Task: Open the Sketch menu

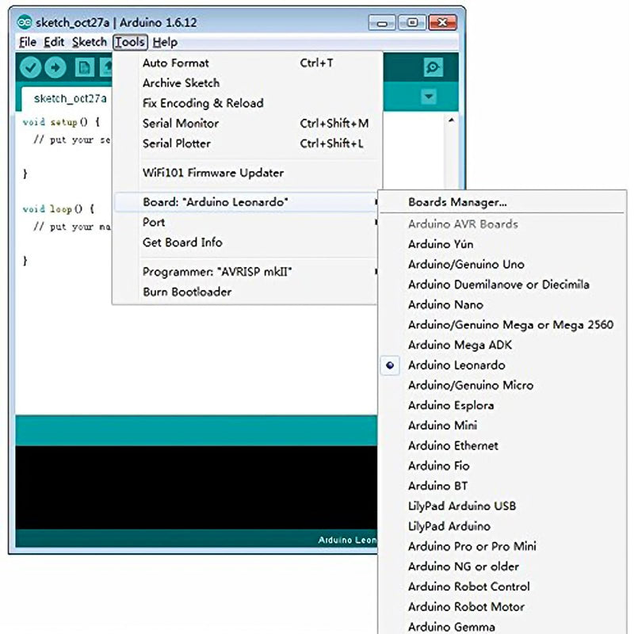Action: [x=89, y=42]
